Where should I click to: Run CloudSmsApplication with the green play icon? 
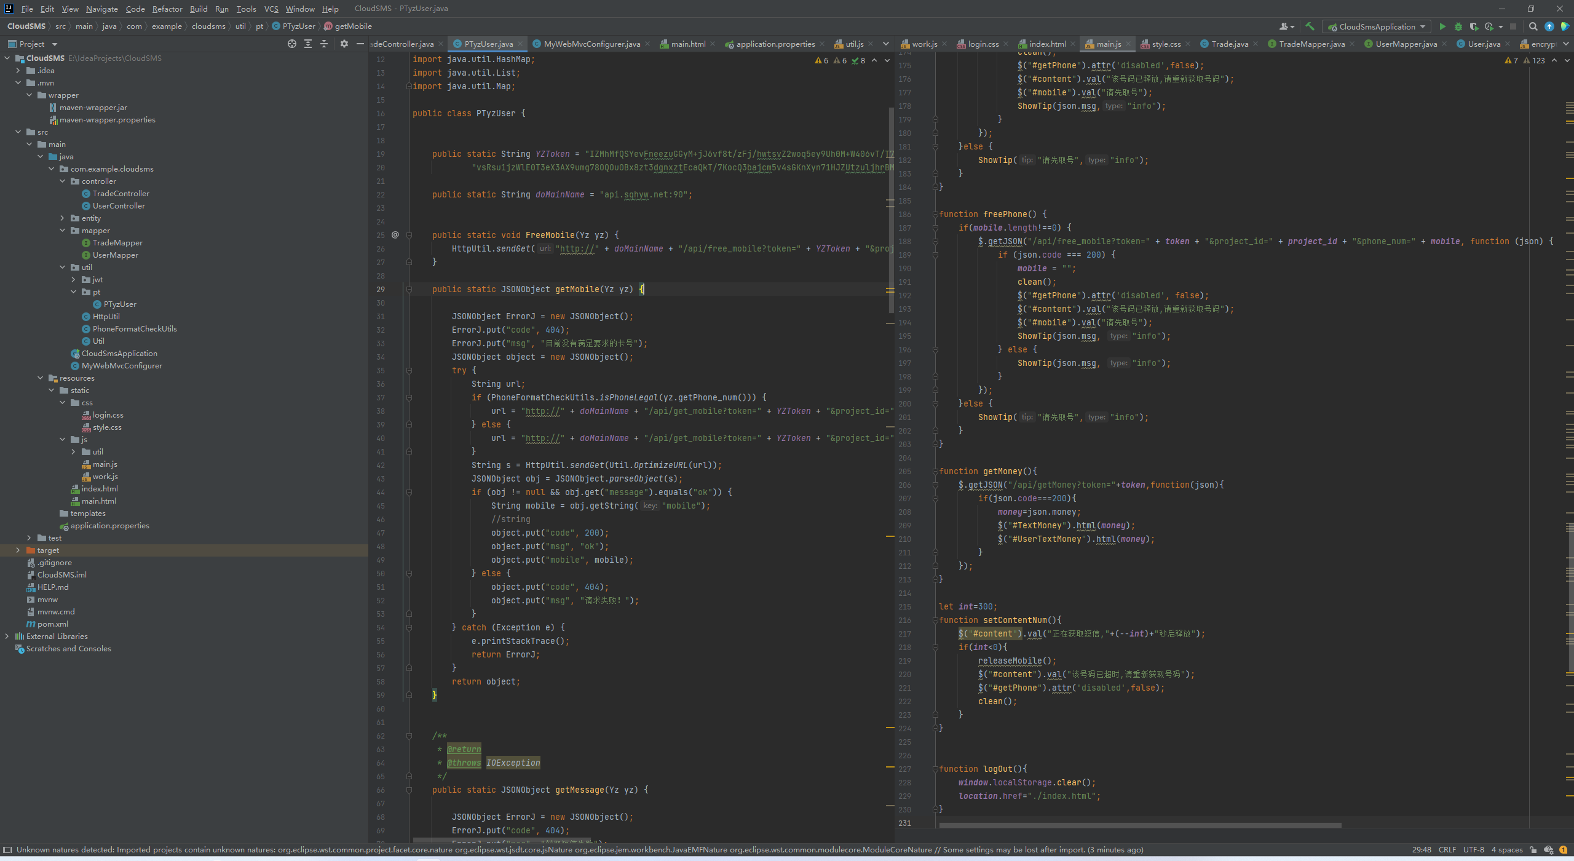(x=1442, y=26)
